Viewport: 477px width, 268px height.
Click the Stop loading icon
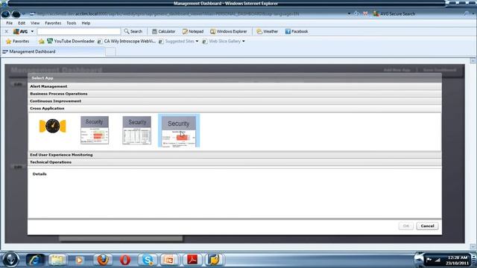pyautogui.click(x=365, y=13)
